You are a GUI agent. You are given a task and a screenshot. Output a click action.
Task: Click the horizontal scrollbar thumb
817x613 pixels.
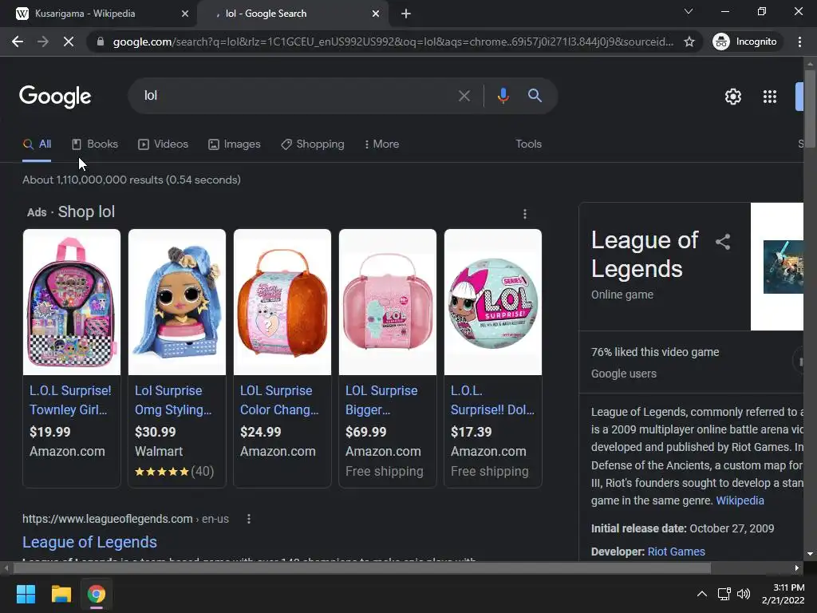pyautogui.click(x=362, y=568)
